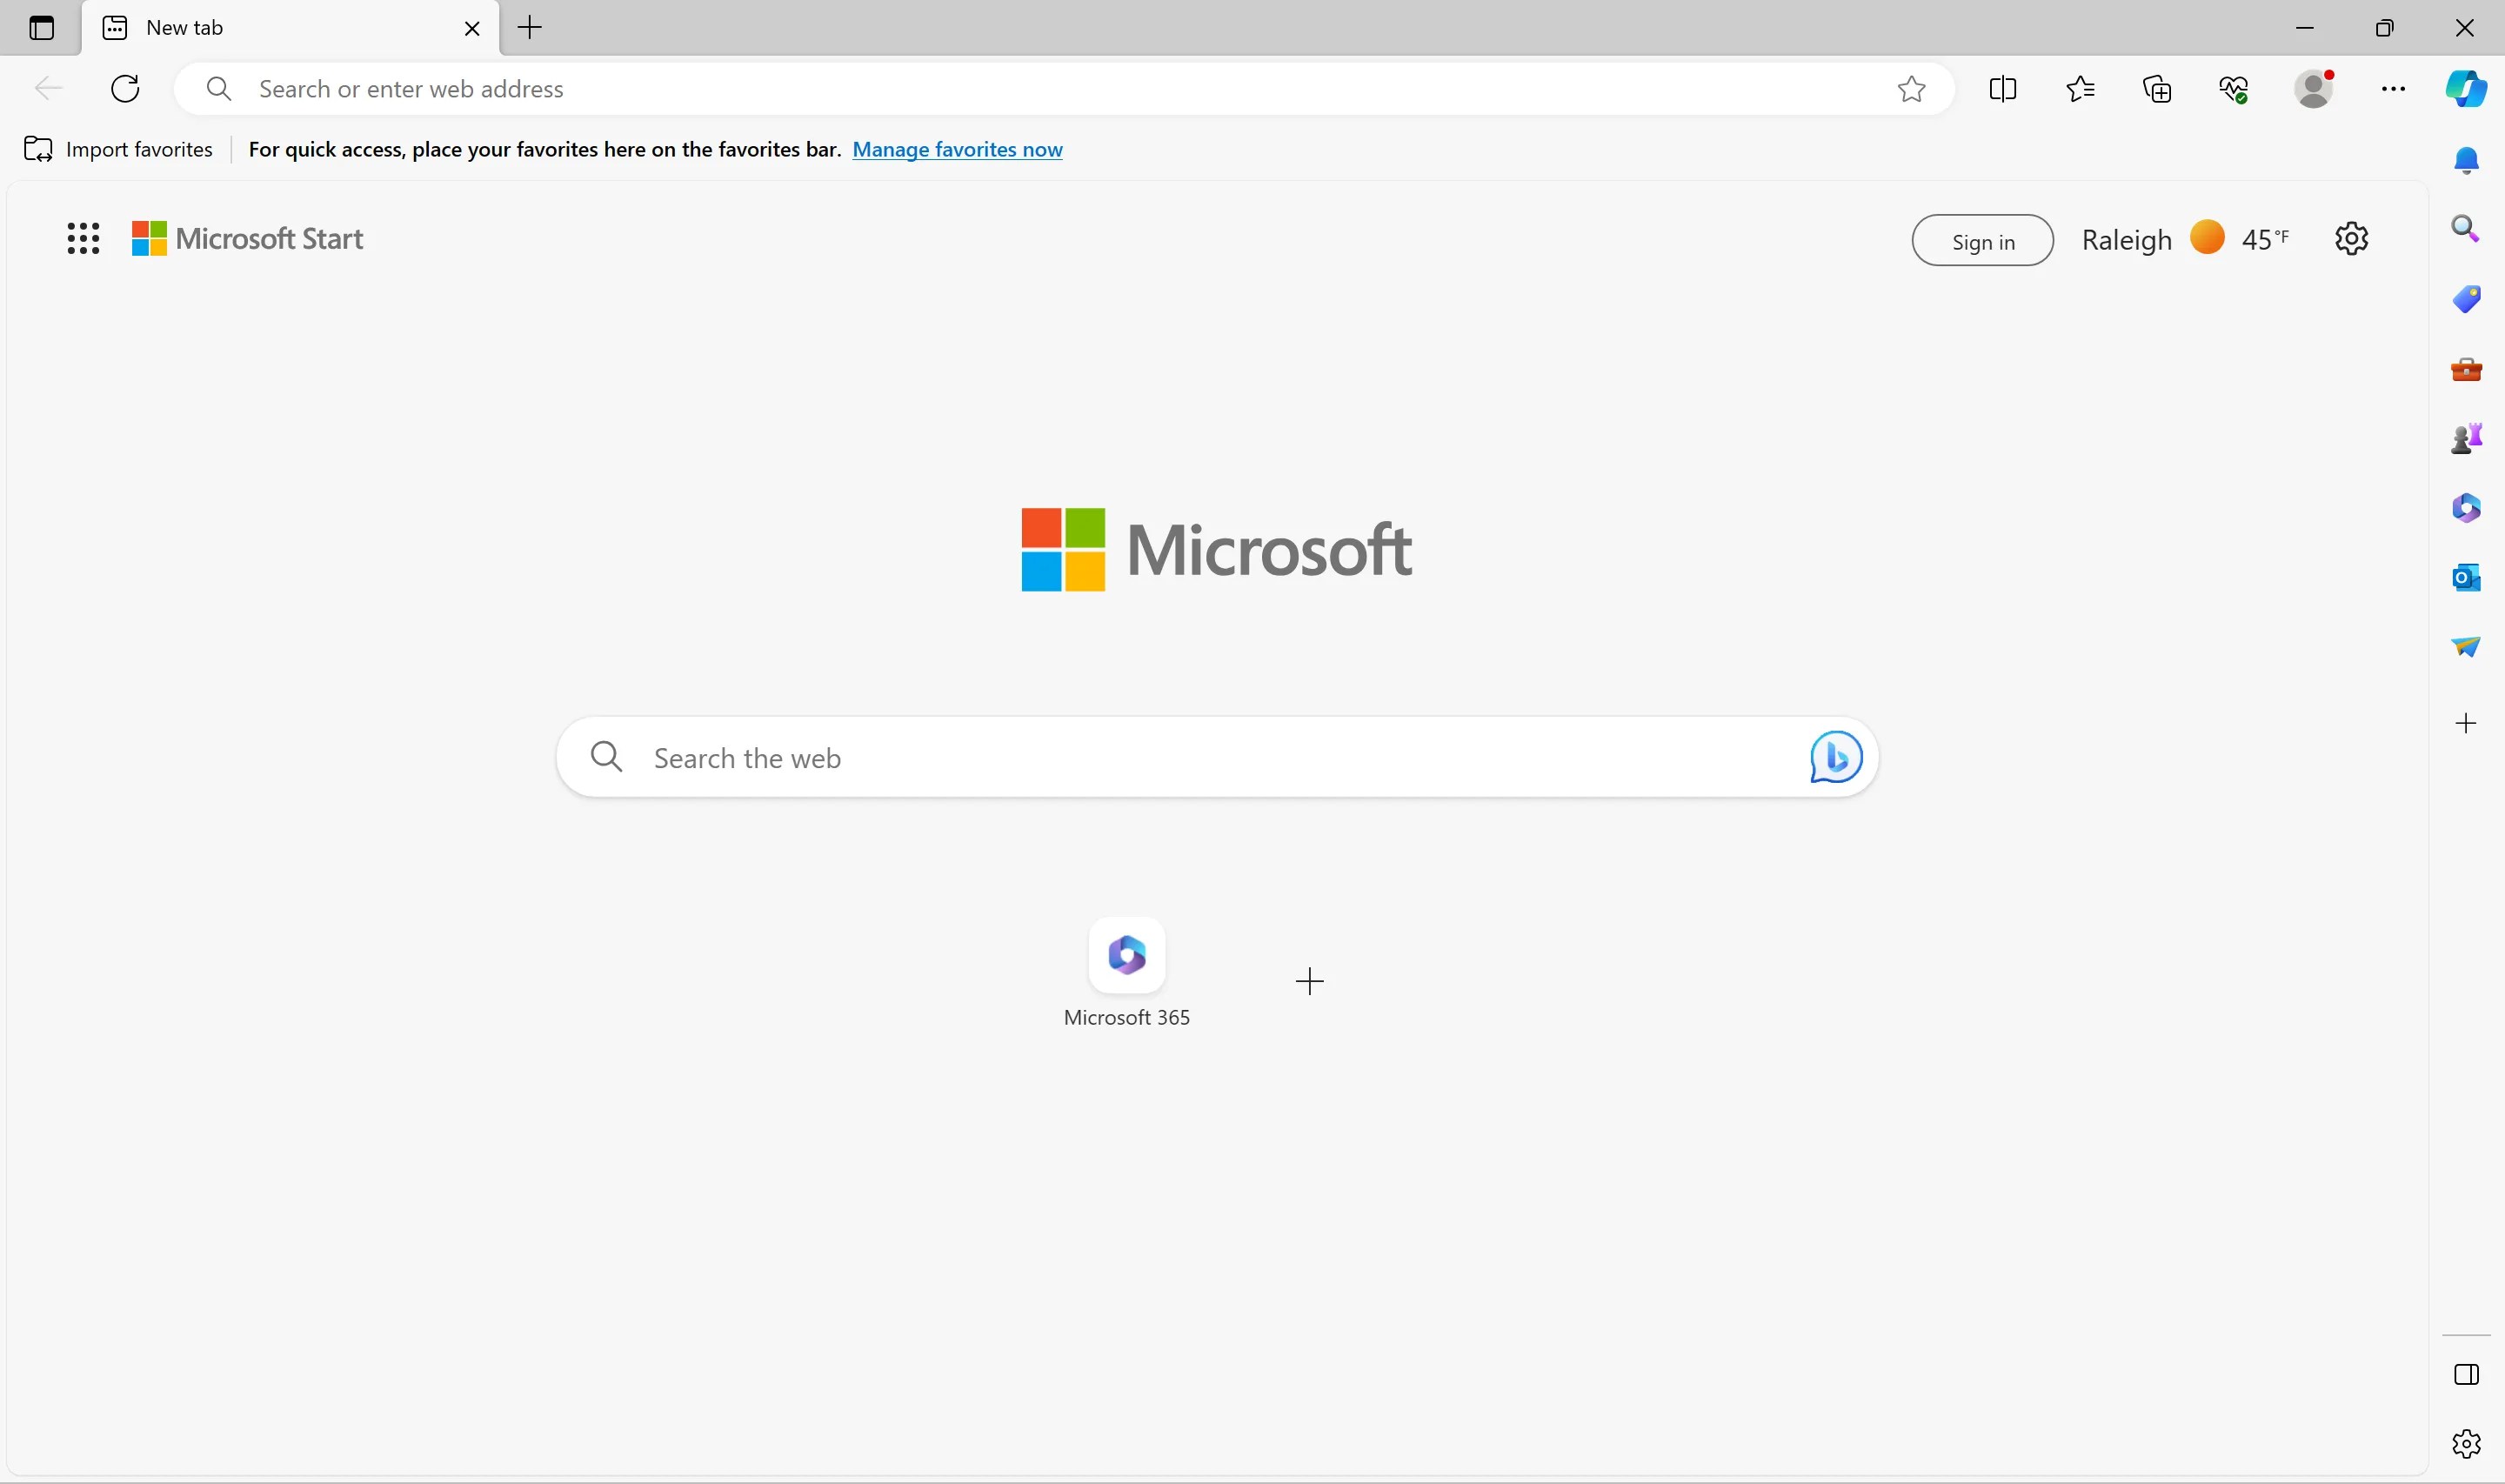Image resolution: width=2505 pixels, height=1484 pixels.
Task: Add this page to favorites star
Action: click(1910, 89)
